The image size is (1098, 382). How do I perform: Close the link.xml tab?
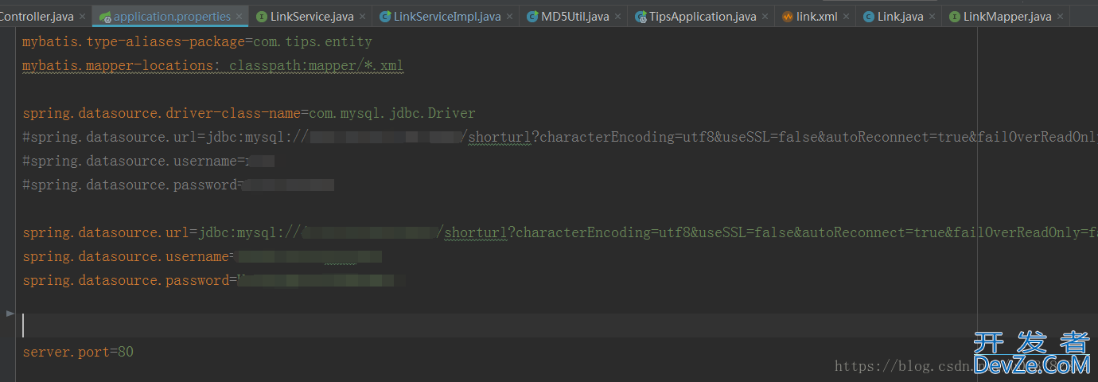[846, 17]
